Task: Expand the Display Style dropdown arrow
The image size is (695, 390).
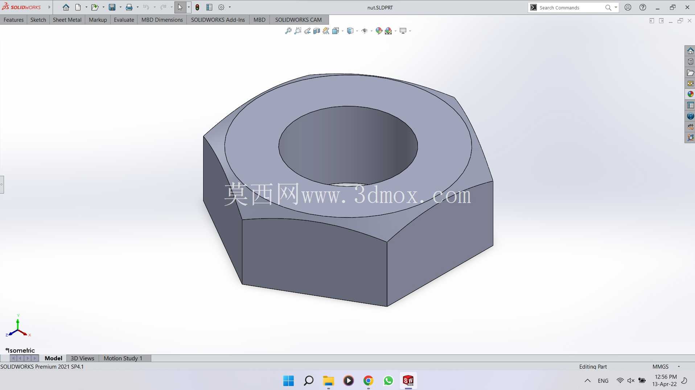Action: click(x=357, y=31)
